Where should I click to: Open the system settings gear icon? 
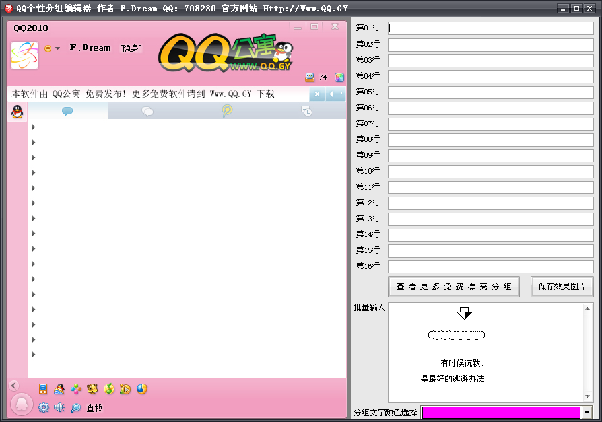44,407
